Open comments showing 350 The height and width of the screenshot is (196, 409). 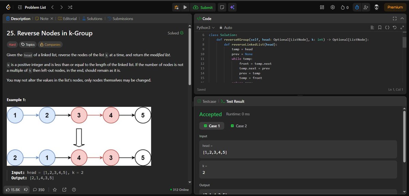click(39, 190)
